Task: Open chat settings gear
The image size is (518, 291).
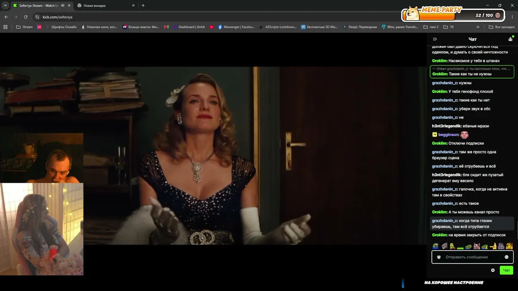Action: (x=493, y=270)
